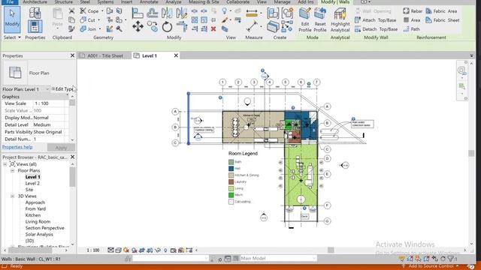This screenshot has width=481, height=270.
Task: Click the red Delete icon
Action: [x=213, y=28]
